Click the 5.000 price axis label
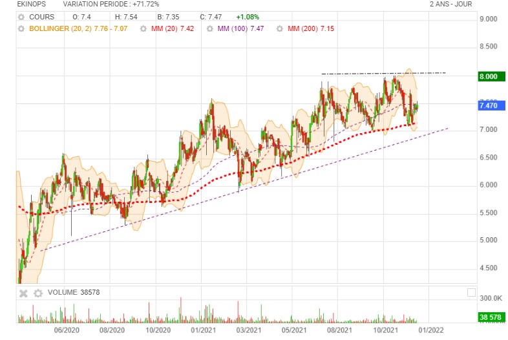Screen dimensions: 508x340 click(x=488, y=240)
